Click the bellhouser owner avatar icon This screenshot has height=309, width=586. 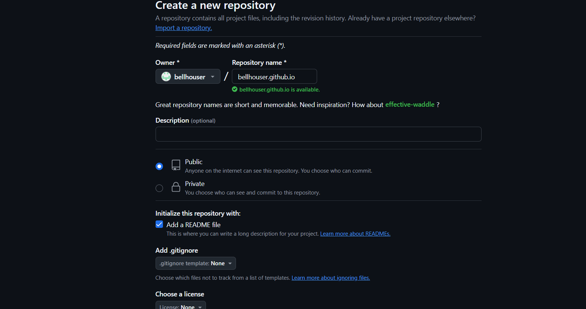pyautogui.click(x=166, y=77)
